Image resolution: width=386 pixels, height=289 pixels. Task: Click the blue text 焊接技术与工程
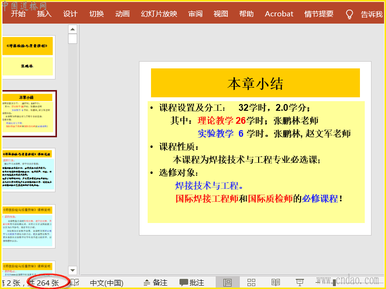[x=209, y=186]
